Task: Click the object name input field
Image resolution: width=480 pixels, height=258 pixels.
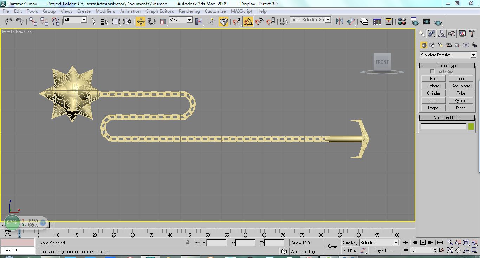Action: tap(443, 127)
